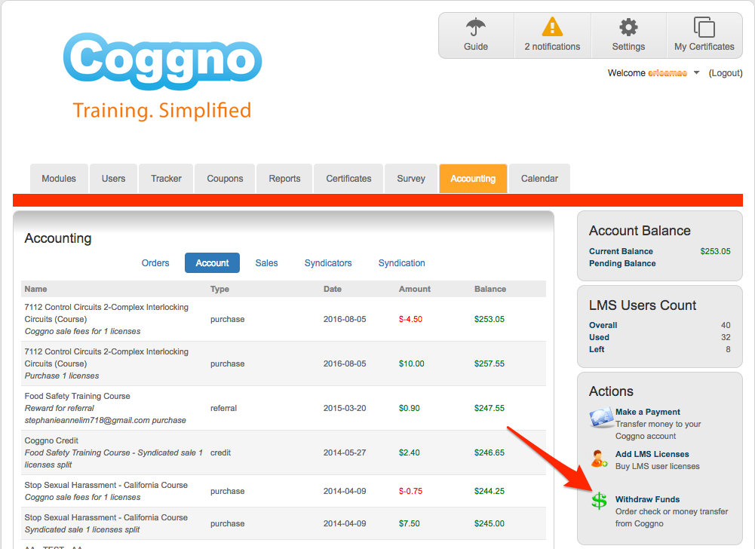Click the $246.65 balance cell
This screenshot has width=755, height=549.
(x=490, y=452)
